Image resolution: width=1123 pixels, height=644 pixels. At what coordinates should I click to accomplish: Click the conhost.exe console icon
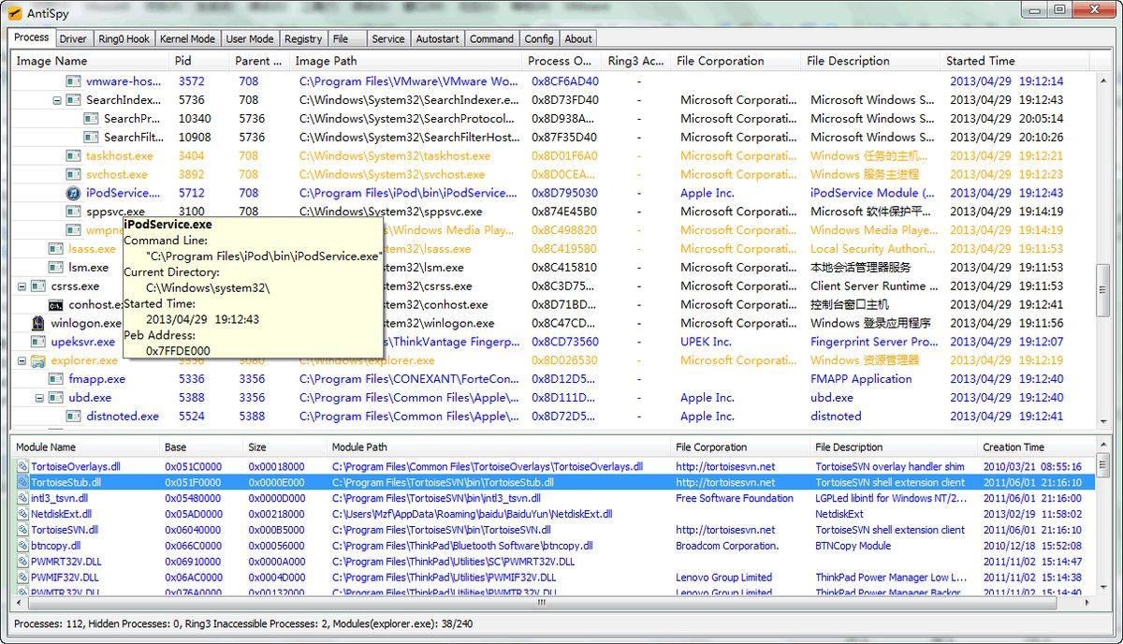coord(56,304)
